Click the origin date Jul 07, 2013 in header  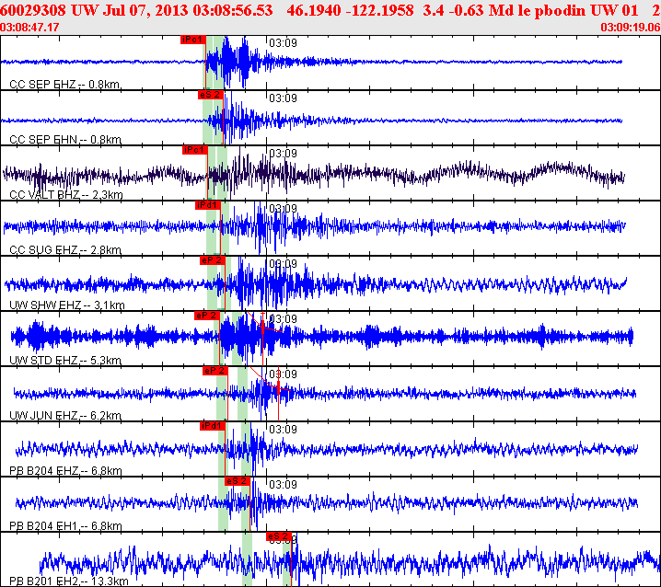click(x=145, y=10)
